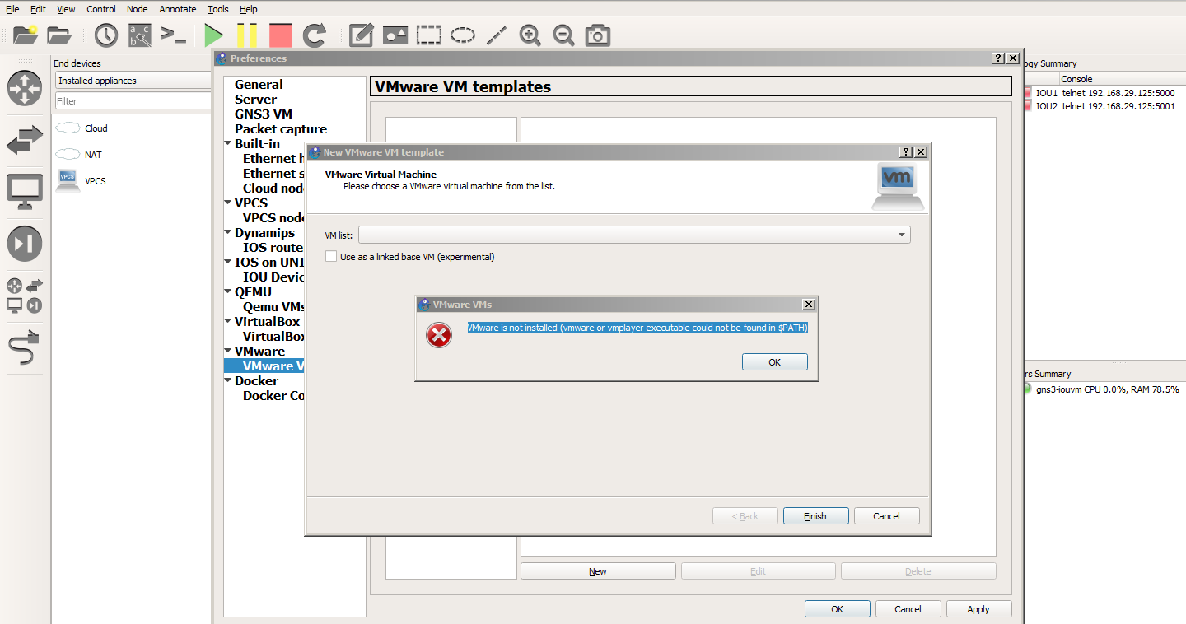The height and width of the screenshot is (624, 1186).
Task: Collapse the Docker tree section
Action: coord(228,381)
